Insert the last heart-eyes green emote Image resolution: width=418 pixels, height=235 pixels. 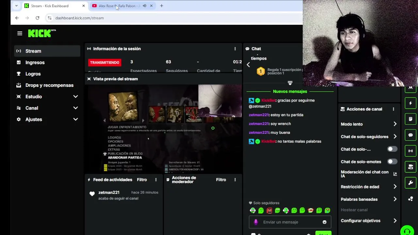327,211
